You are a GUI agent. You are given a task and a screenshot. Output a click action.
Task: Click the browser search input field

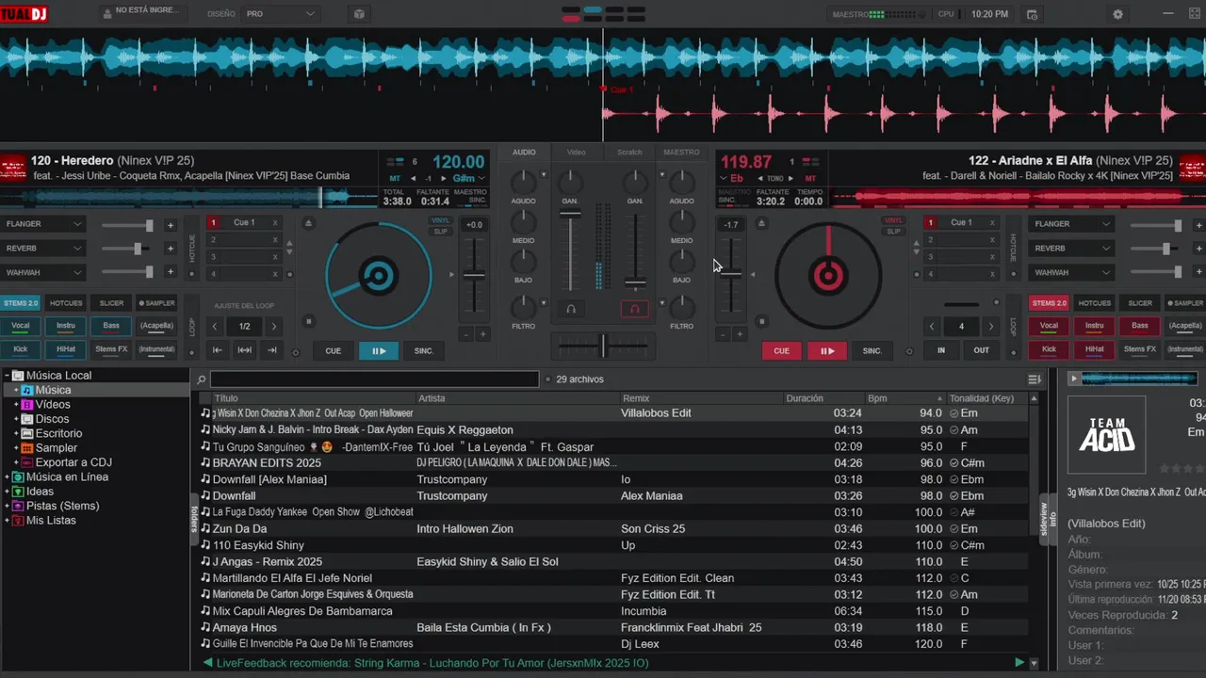coord(374,379)
